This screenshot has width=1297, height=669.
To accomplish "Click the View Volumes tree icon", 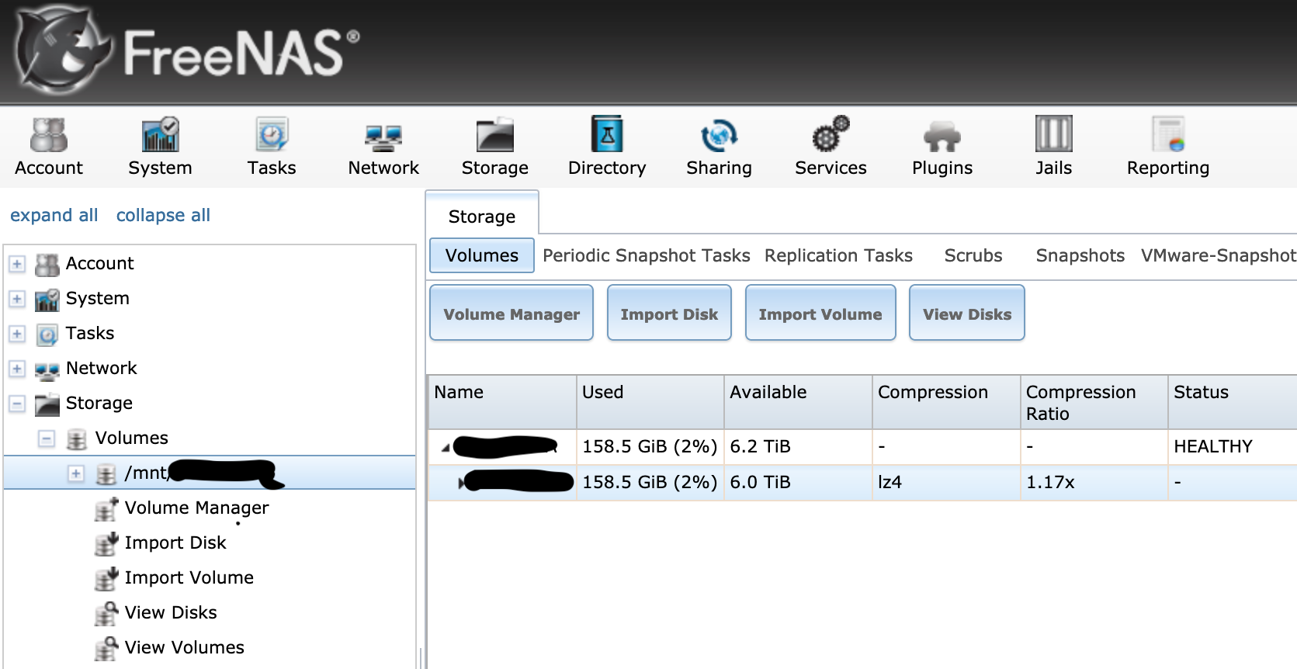I will pos(106,649).
